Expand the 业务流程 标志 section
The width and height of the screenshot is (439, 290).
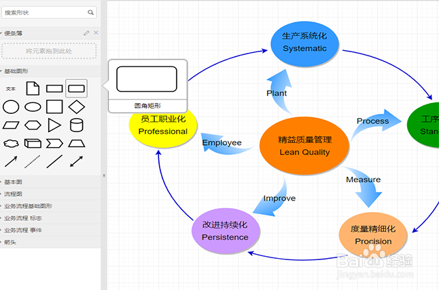click(x=50, y=218)
